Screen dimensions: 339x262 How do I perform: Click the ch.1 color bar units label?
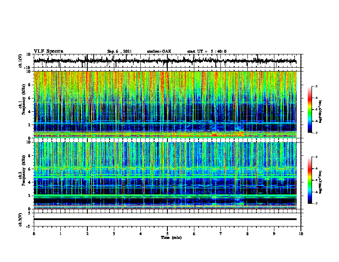[x=320, y=112]
